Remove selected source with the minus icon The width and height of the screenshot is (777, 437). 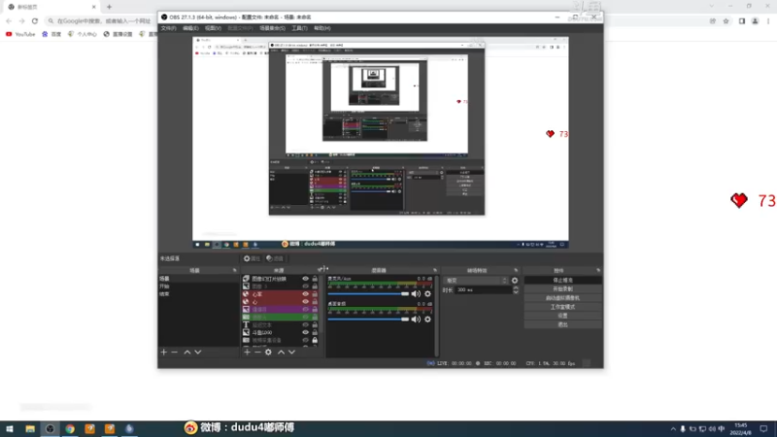[257, 352]
